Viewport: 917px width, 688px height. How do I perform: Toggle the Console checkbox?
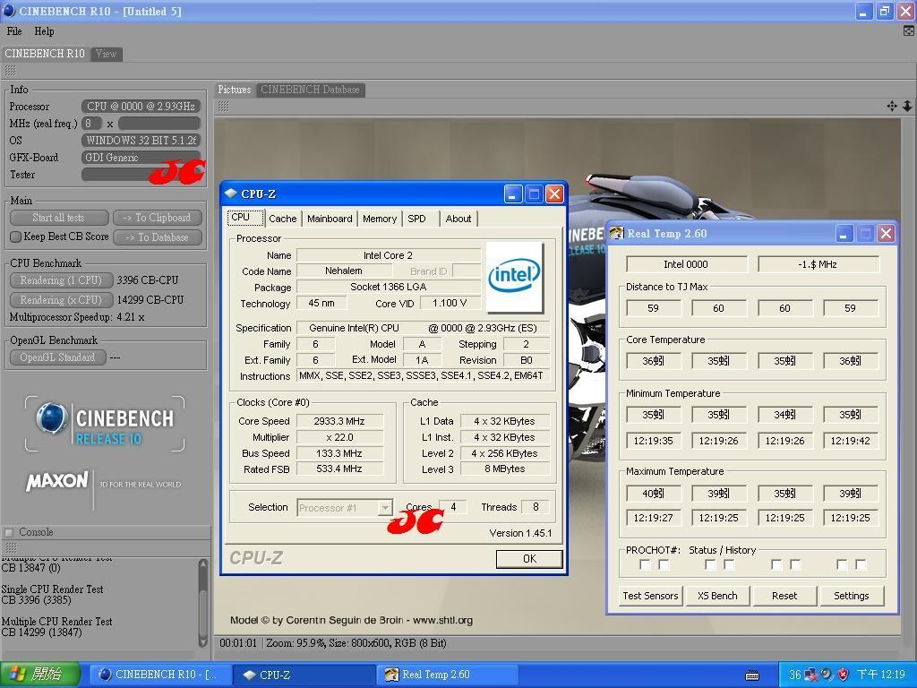click(x=9, y=532)
